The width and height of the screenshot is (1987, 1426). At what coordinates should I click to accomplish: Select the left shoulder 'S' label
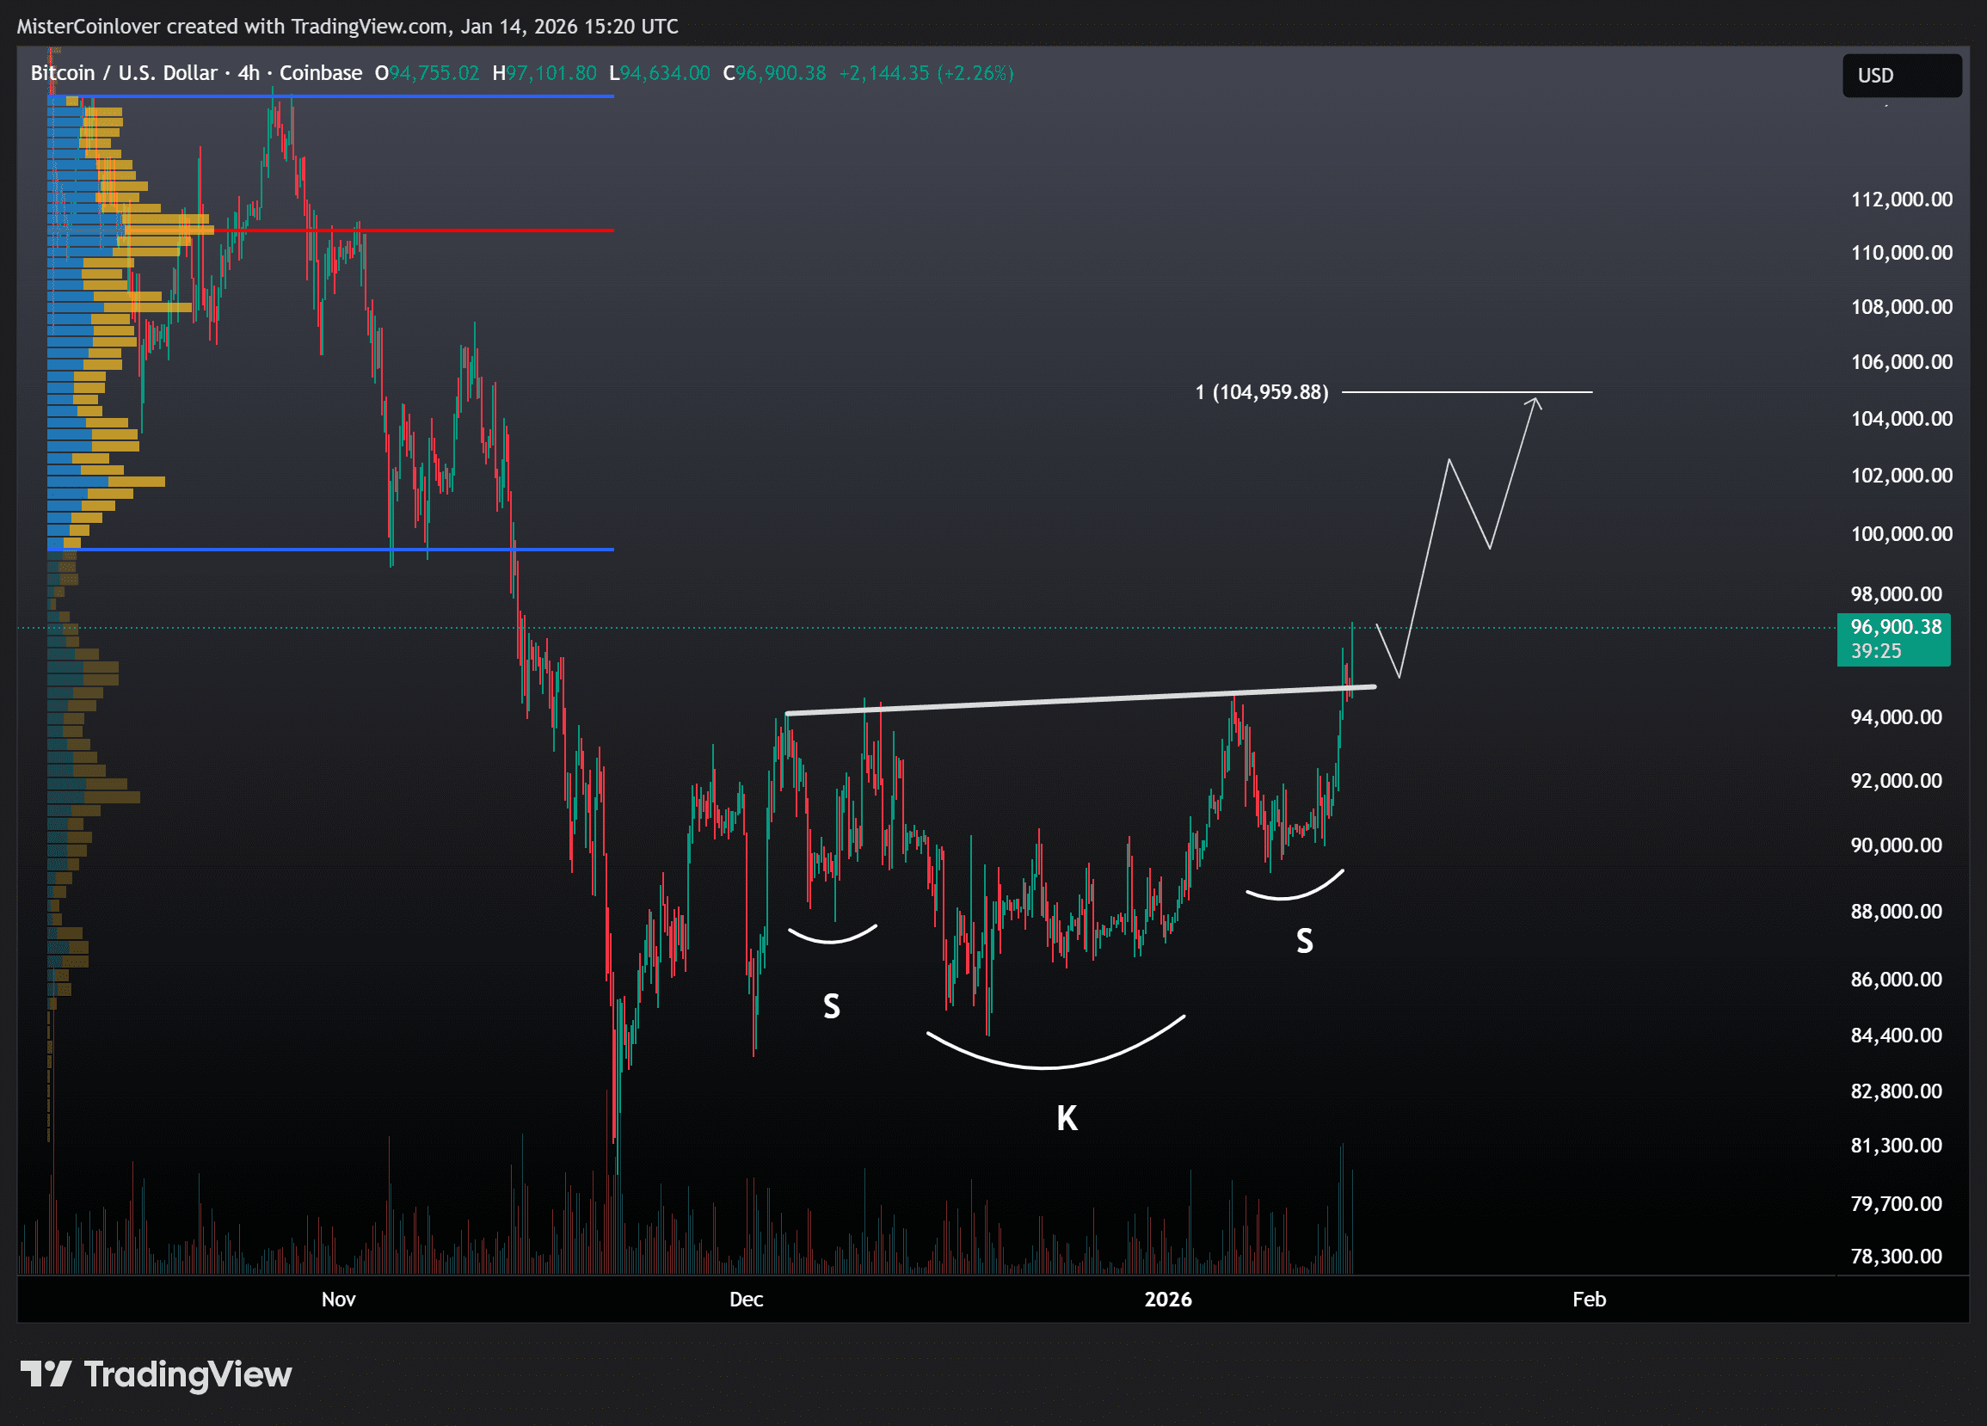(832, 1005)
